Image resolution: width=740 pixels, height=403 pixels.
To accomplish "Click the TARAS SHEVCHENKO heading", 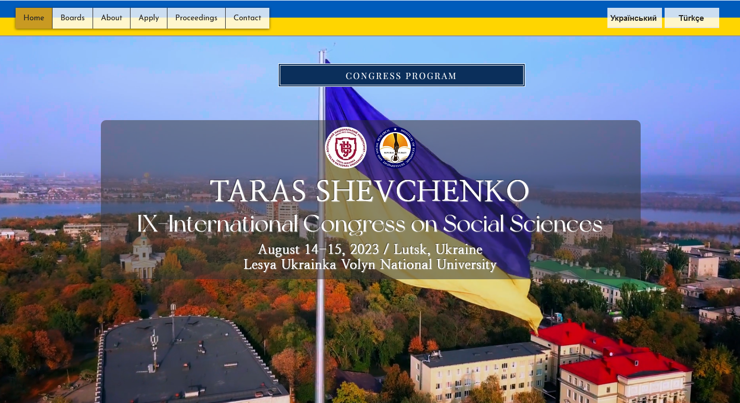I will pos(370,191).
